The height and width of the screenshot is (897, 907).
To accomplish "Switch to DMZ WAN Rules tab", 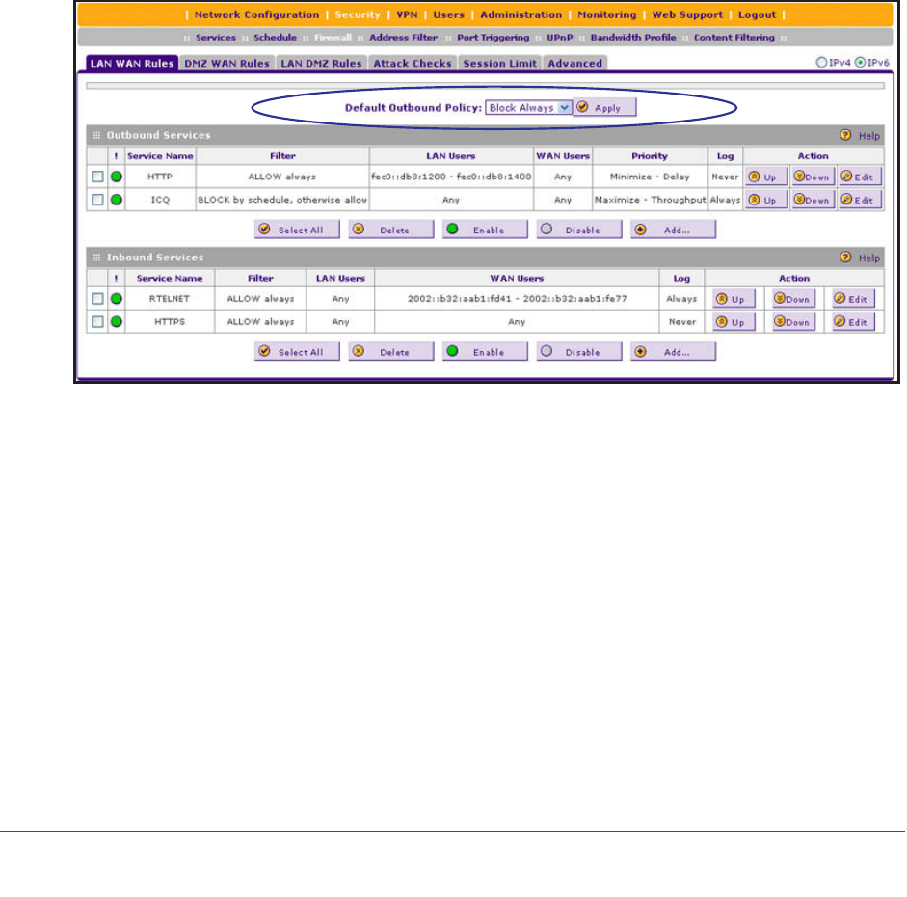I will (227, 63).
